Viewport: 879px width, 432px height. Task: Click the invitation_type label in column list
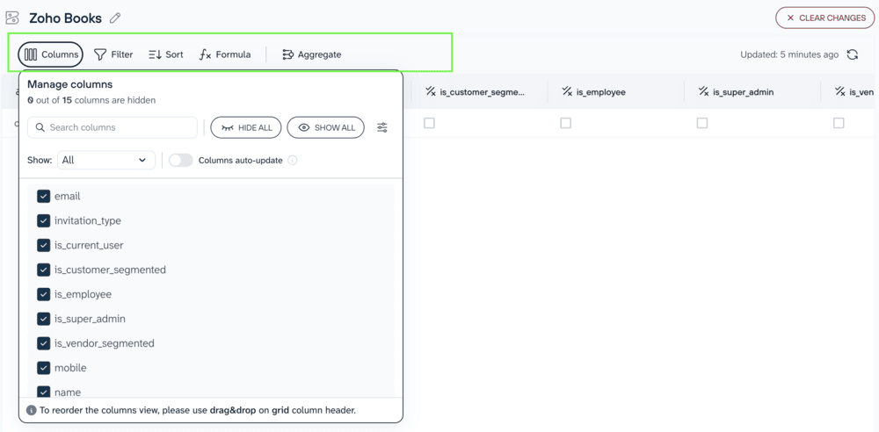(x=87, y=220)
